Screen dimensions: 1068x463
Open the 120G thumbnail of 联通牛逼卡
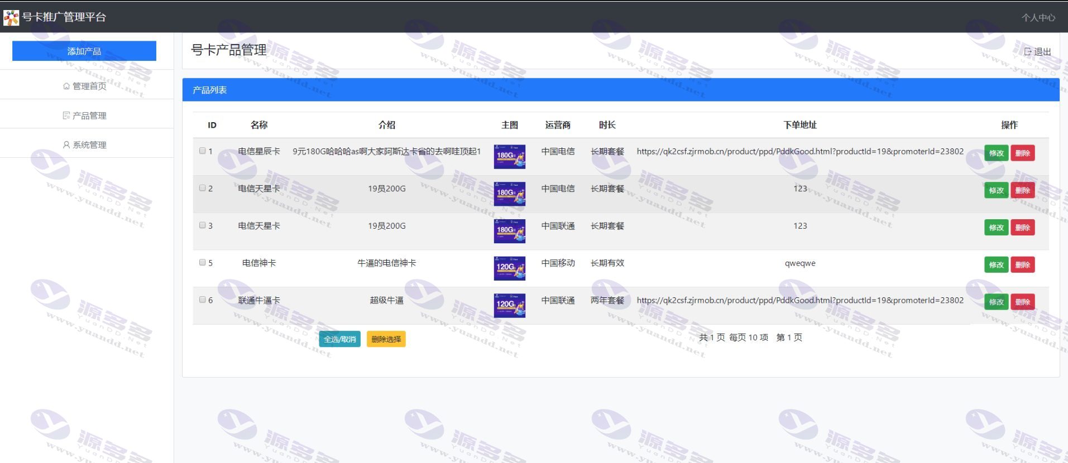point(510,306)
